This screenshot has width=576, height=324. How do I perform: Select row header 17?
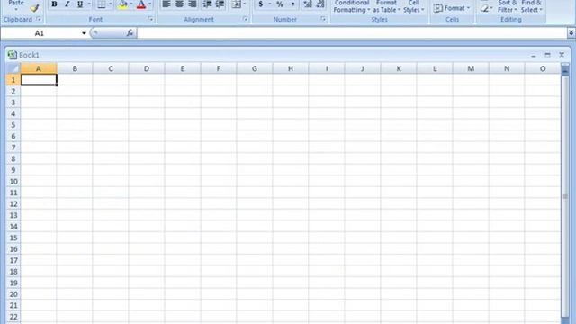coord(13,260)
